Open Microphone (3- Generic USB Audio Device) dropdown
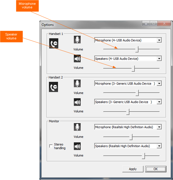Viewport: 173px width, 180px height. pyautogui.click(x=159, y=83)
